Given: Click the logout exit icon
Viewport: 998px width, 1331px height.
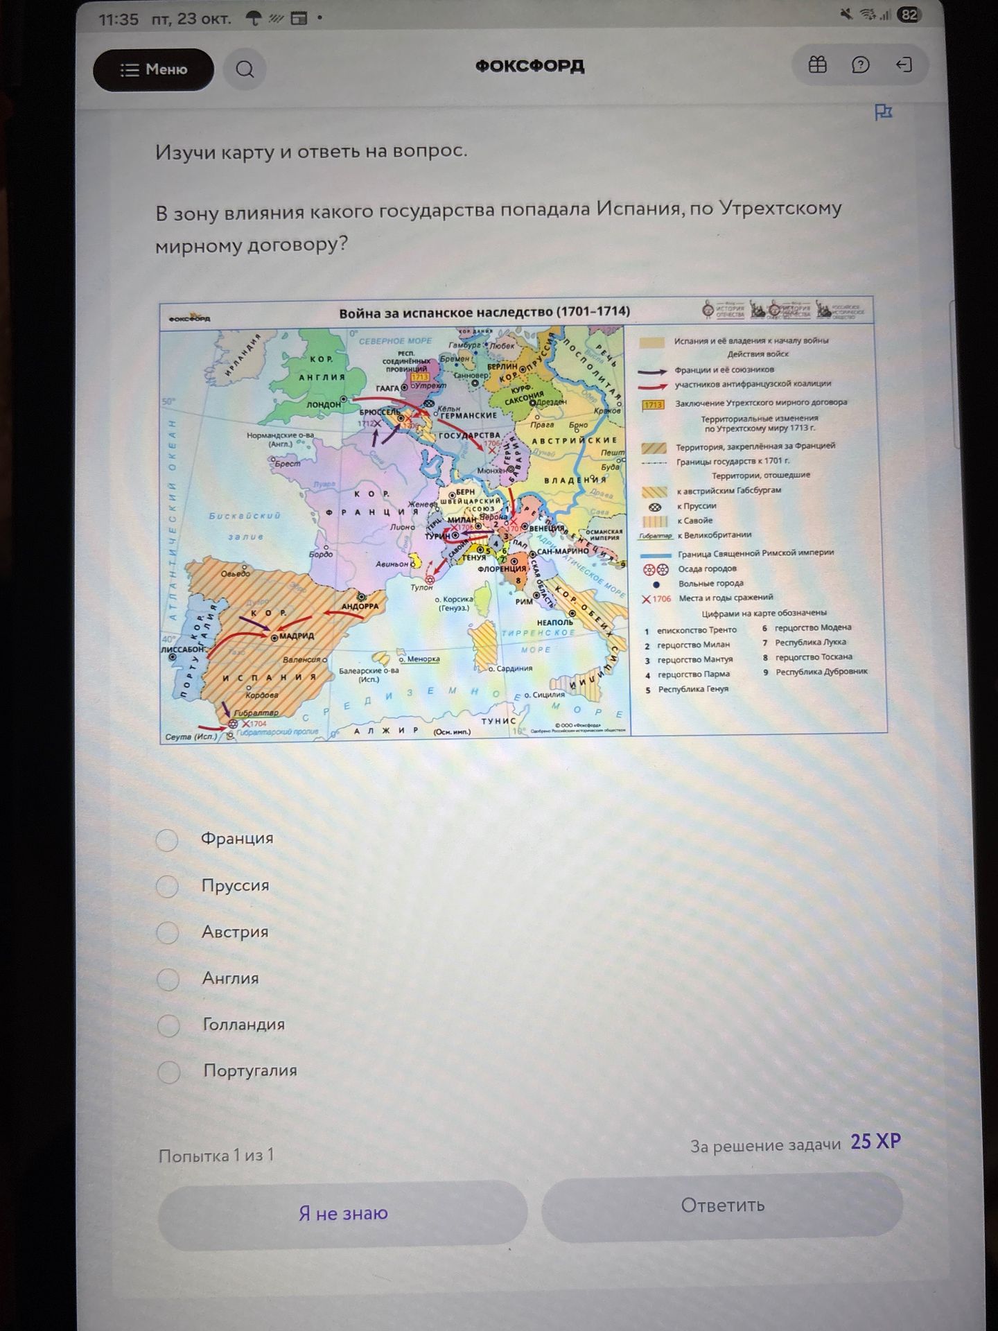Looking at the screenshot, I should 904,65.
